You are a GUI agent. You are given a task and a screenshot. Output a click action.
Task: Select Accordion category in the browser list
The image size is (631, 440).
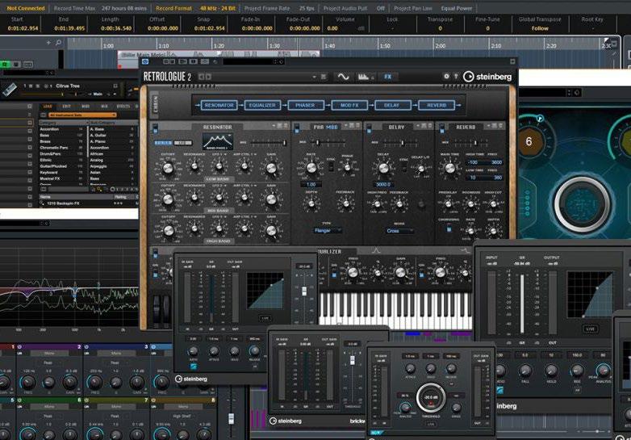tap(62, 129)
